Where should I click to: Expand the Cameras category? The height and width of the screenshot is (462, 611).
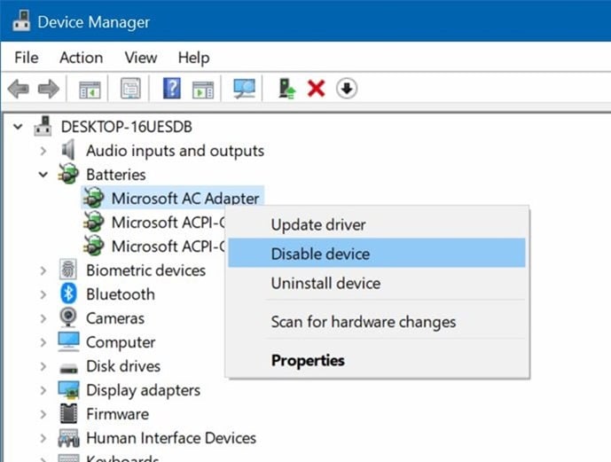click(x=43, y=318)
